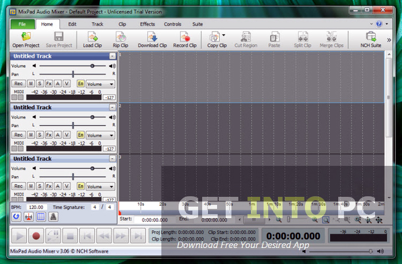Open the Volume dropdown on the first track
Screen dimensions: 402x264
pos(100,84)
